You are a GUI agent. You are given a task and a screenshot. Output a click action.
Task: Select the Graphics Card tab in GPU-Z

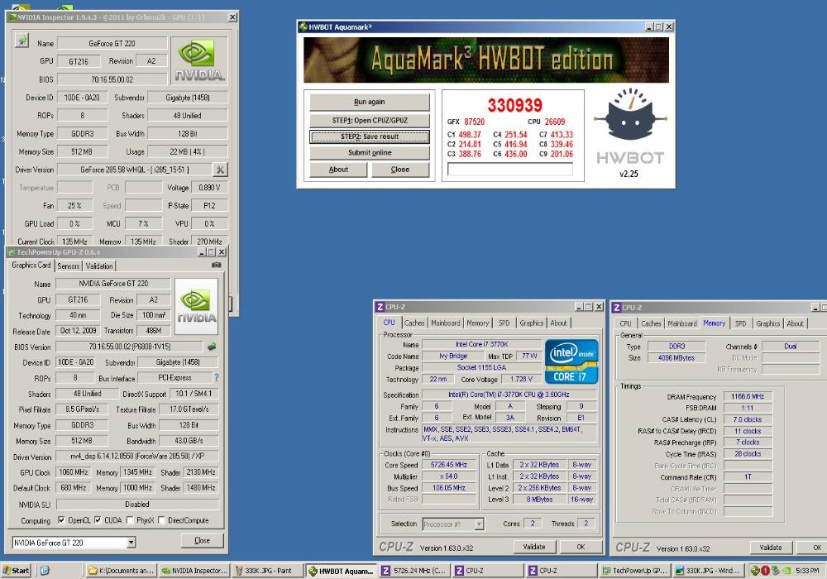(31, 265)
